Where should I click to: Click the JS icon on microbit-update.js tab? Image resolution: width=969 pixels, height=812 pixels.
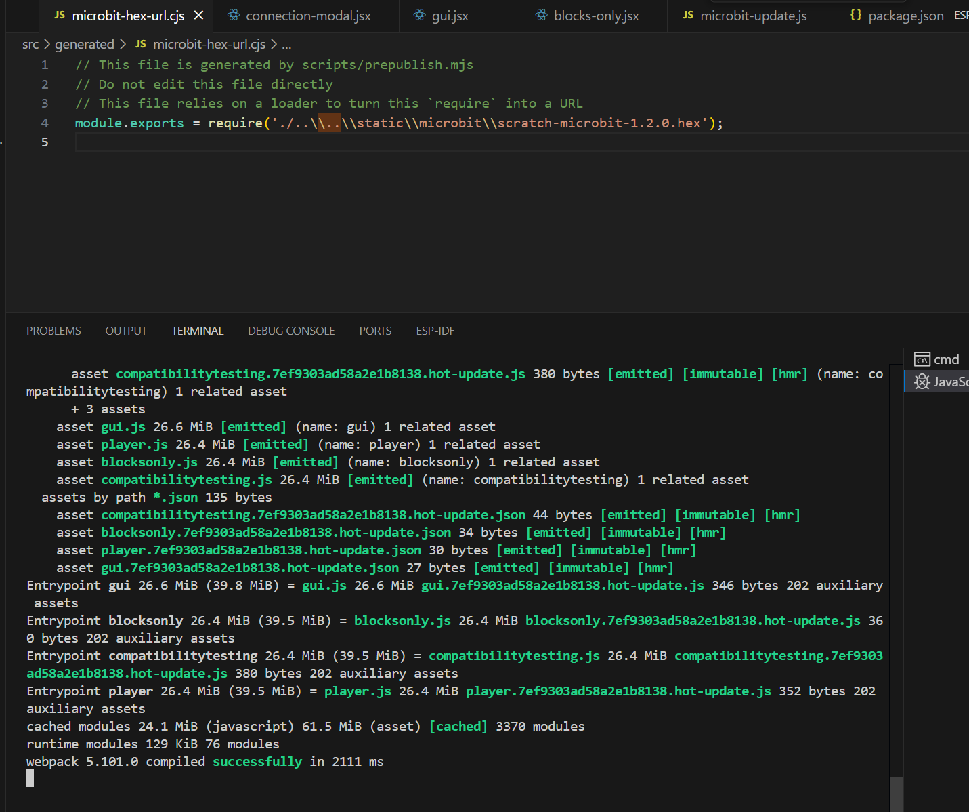[688, 15]
